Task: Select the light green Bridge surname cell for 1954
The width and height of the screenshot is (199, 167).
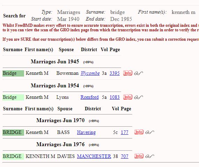Action: click(x=13, y=97)
